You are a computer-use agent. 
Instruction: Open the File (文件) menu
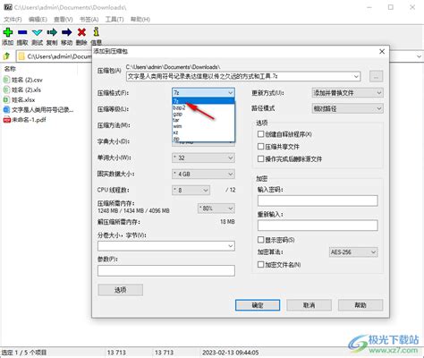point(13,20)
